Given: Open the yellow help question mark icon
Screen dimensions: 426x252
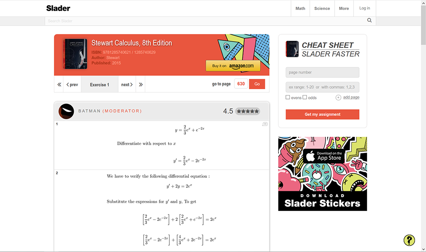Looking at the screenshot, I should [x=409, y=240].
